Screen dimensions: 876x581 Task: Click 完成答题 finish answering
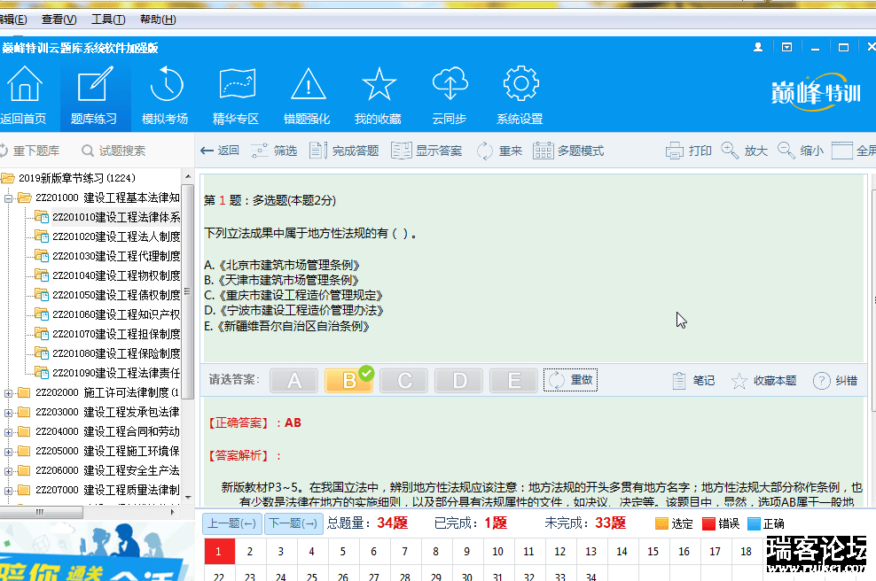point(344,151)
